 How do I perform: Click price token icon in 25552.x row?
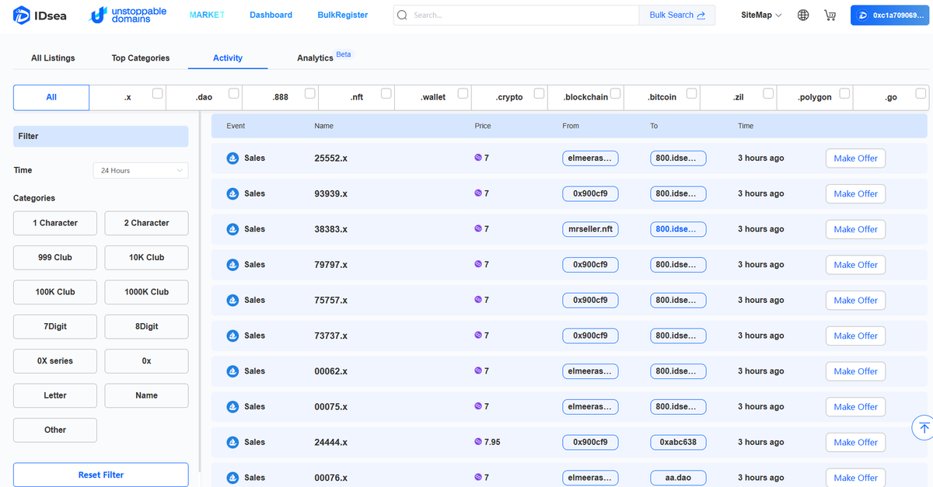(x=478, y=158)
